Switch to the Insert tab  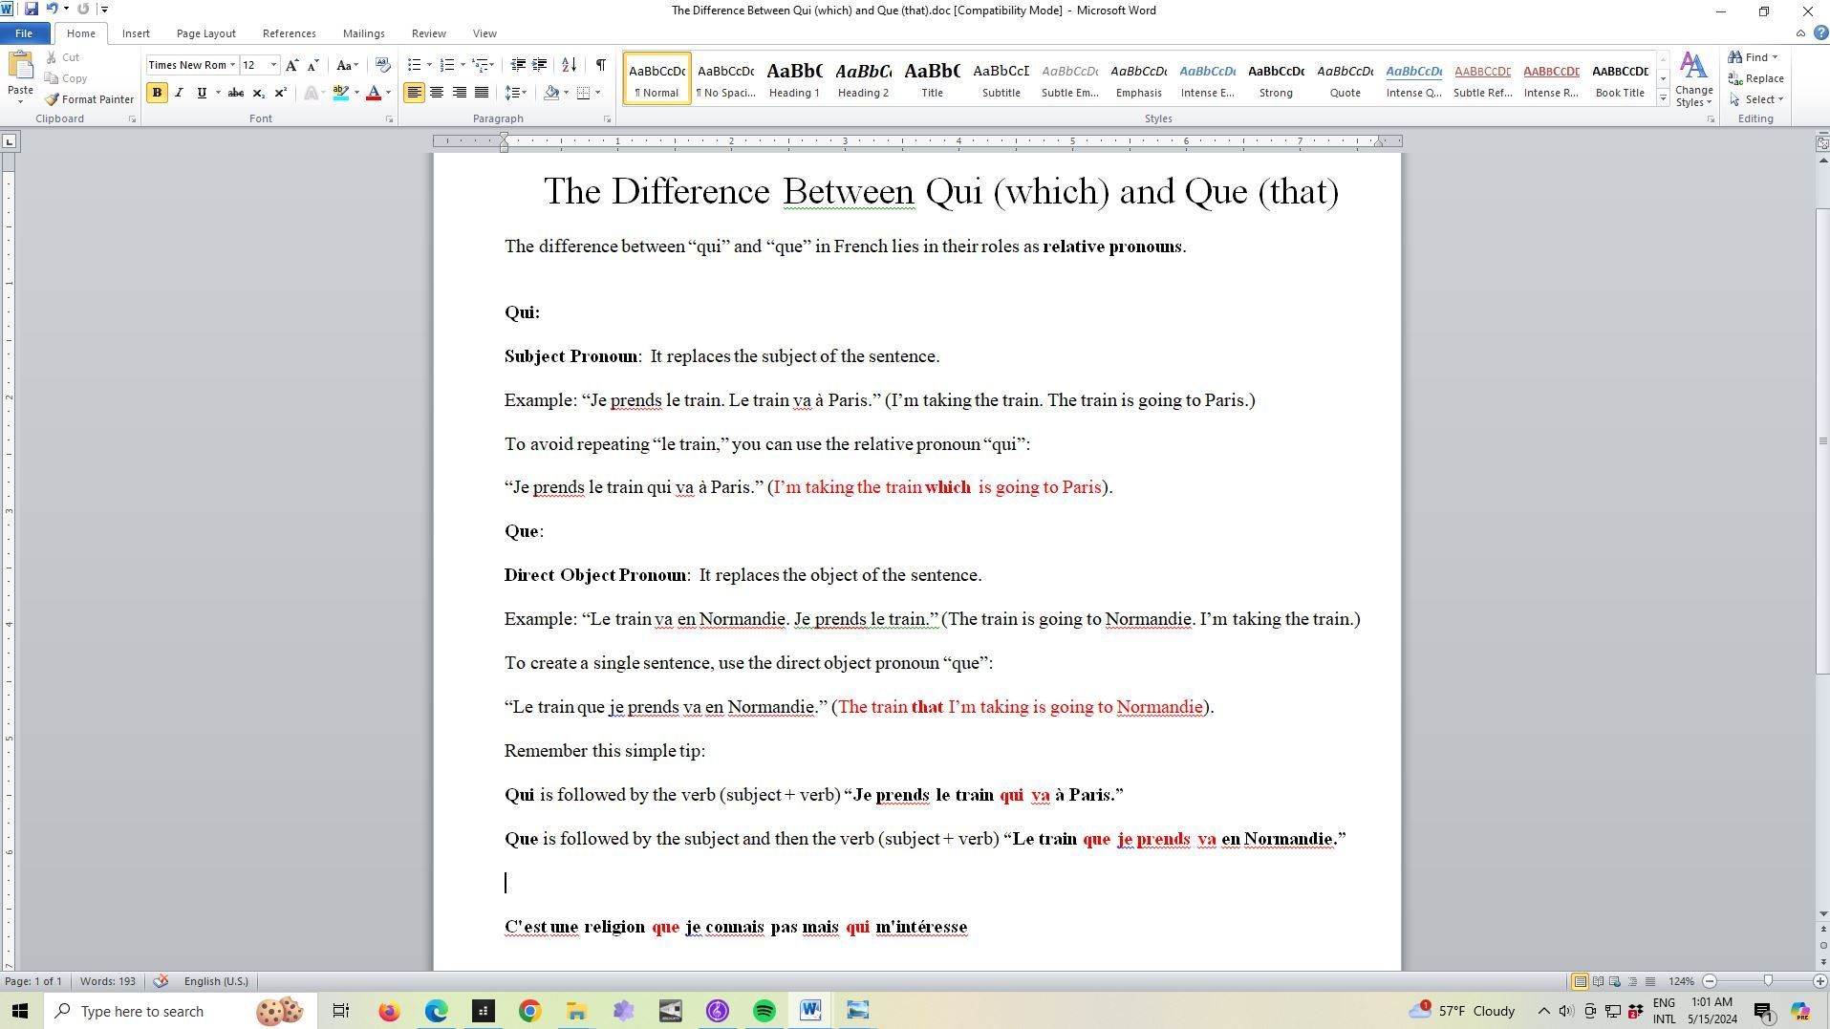[x=136, y=33]
